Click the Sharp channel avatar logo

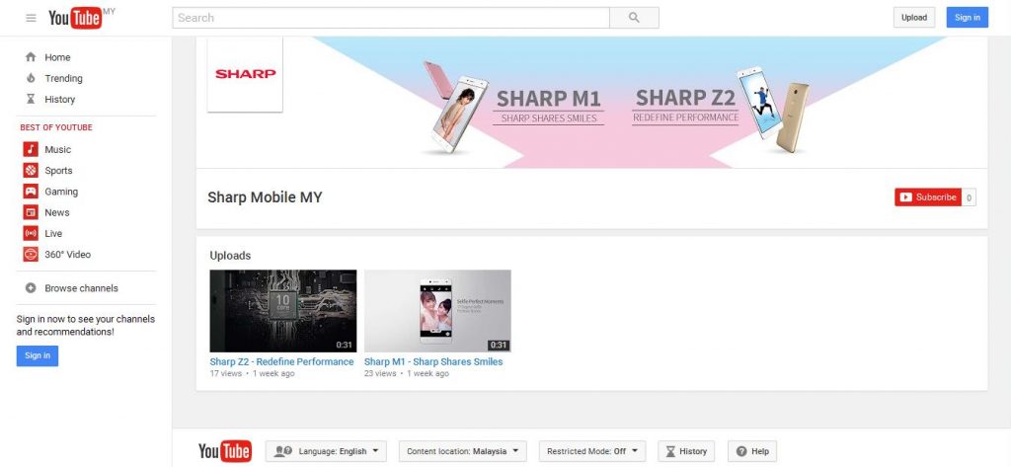pos(245,73)
